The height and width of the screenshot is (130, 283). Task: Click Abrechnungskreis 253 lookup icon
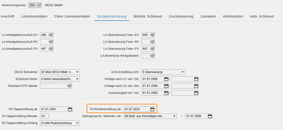coord(39,5)
